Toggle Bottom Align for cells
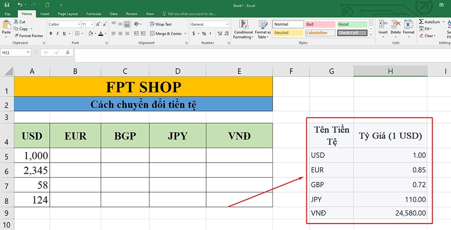The width and height of the screenshot is (451, 230). click(127, 24)
